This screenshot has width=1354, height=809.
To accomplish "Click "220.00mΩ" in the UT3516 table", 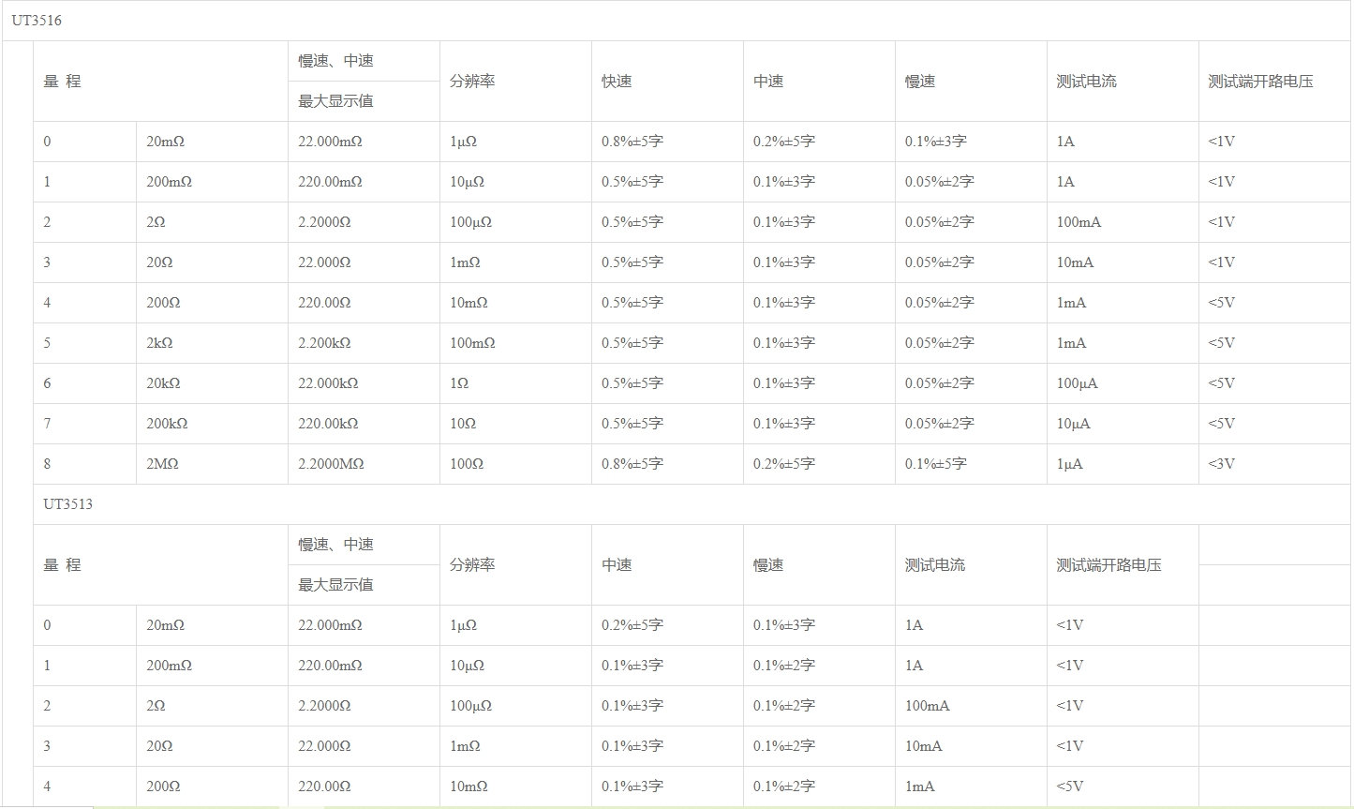I will click(330, 182).
